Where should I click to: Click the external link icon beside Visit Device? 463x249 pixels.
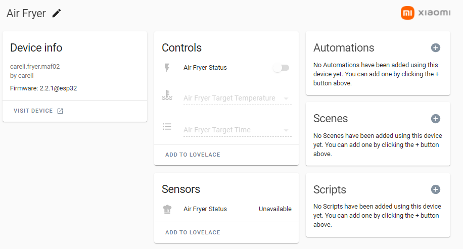coord(60,111)
